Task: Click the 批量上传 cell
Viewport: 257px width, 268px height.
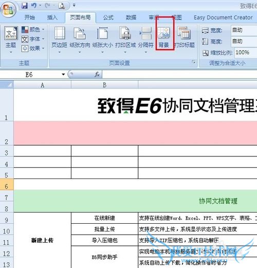Action: click(104, 229)
